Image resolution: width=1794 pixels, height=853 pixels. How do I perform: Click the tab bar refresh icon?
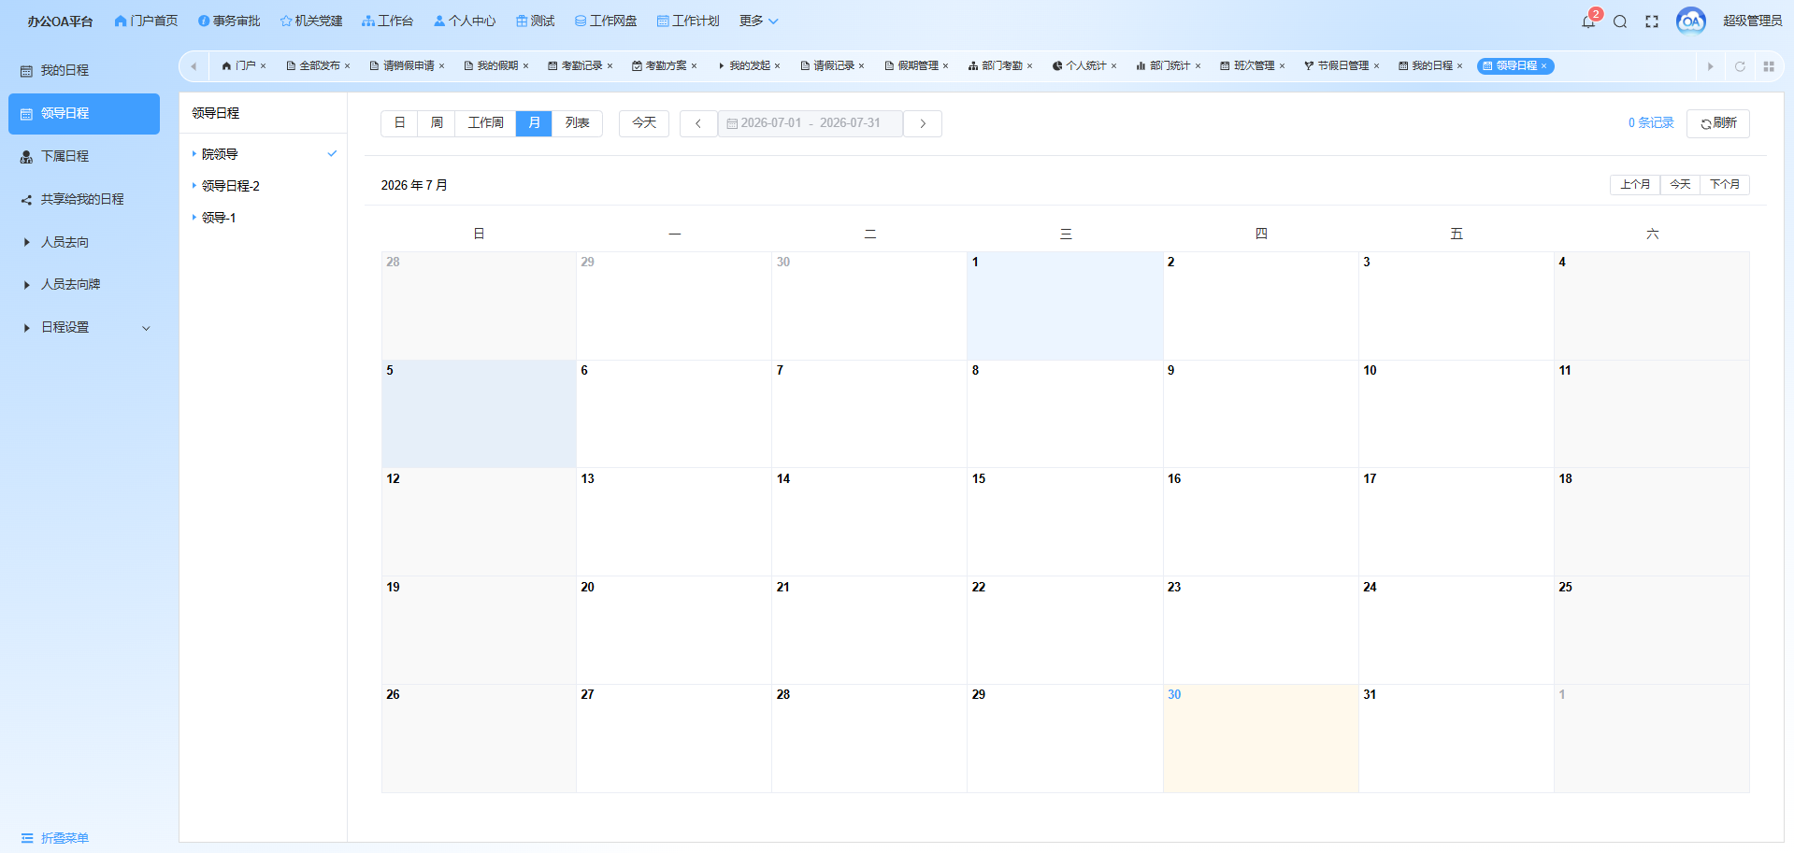(1740, 66)
